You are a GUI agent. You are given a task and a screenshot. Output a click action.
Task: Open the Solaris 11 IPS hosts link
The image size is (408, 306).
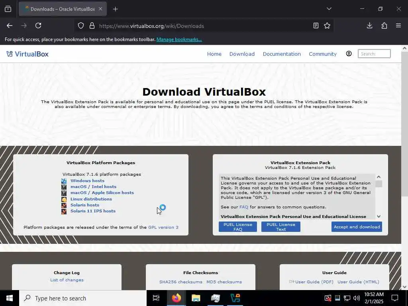click(93, 211)
